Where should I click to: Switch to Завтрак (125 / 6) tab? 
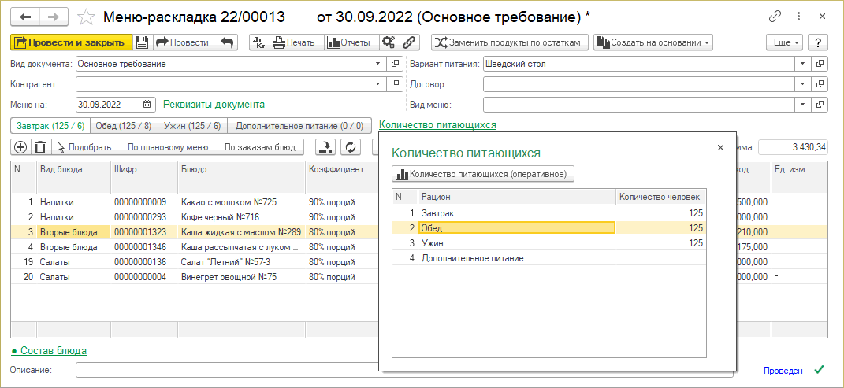coord(50,126)
